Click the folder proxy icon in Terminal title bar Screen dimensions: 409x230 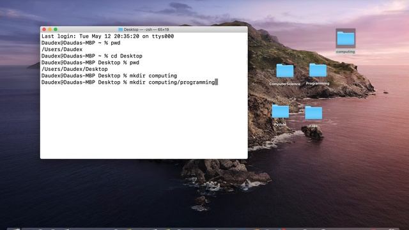(120, 29)
